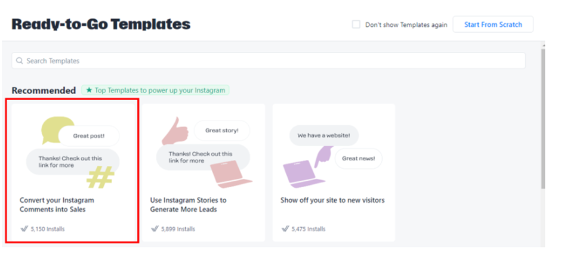
Task: Select Use Instagram Stories to Generate More Leads
Action: click(188, 205)
